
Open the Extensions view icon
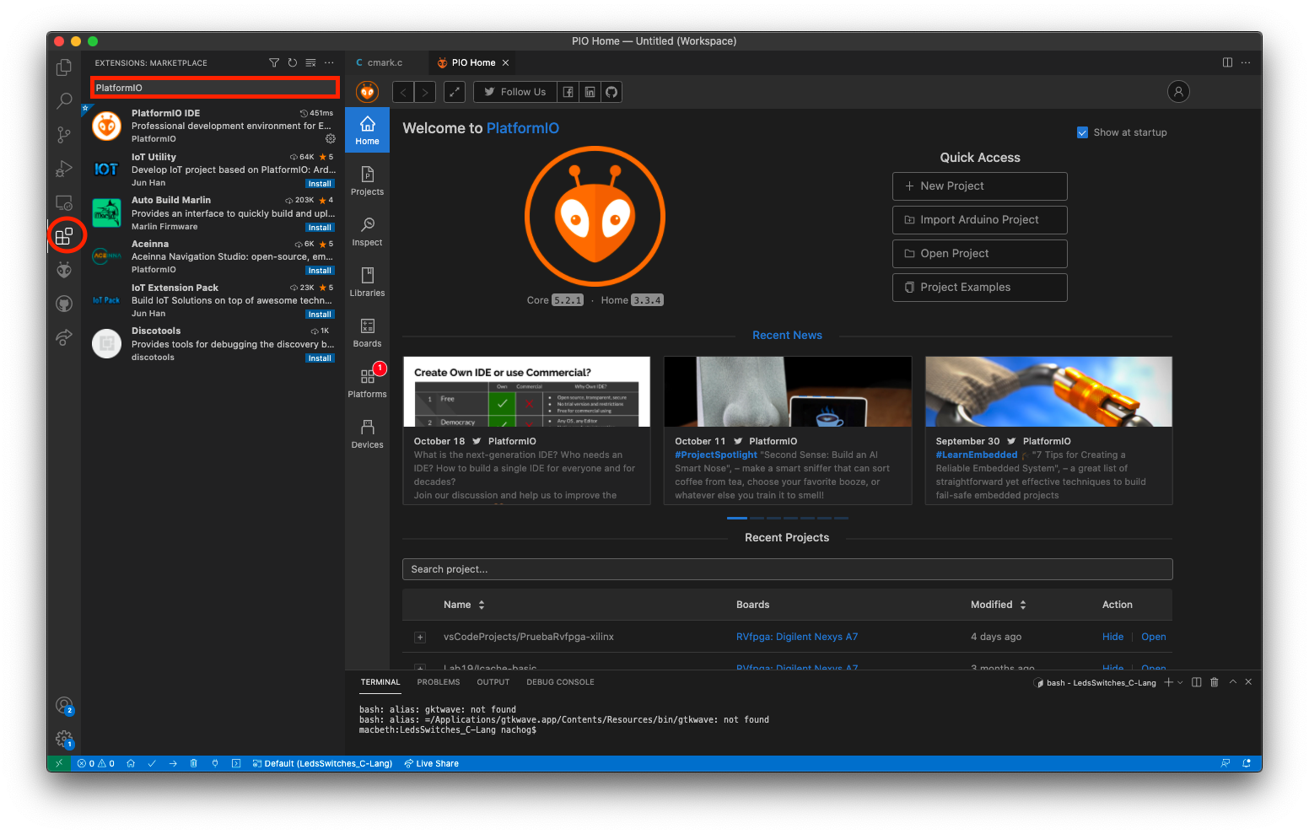point(64,236)
